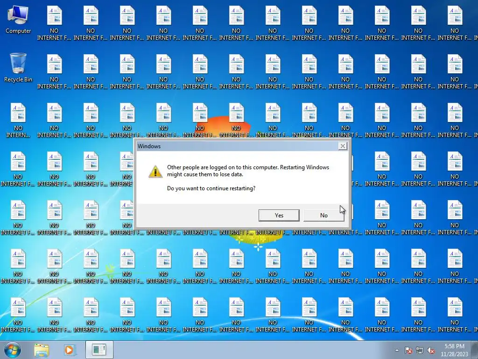
Task: Switch to the running program taskbar button
Action: 99,350
